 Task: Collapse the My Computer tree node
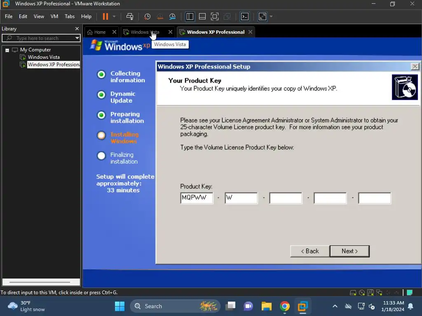[x=7, y=50]
